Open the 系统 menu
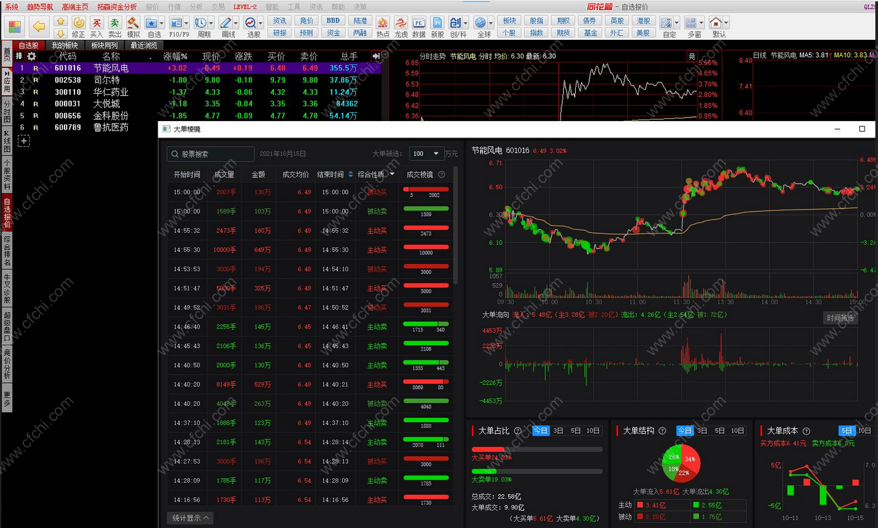This screenshot has width=878, height=528. tap(12, 7)
